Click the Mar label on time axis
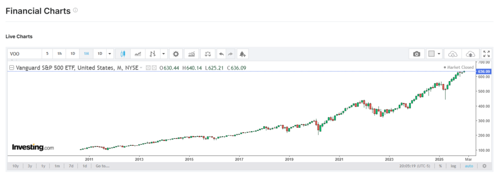Image resolution: width=498 pixels, height=176 pixels. click(468, 159)
